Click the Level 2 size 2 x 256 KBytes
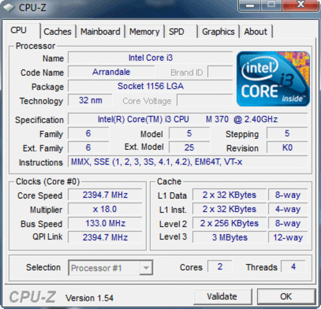This screenshot has height=309, width=321. [x=229, y=223]
